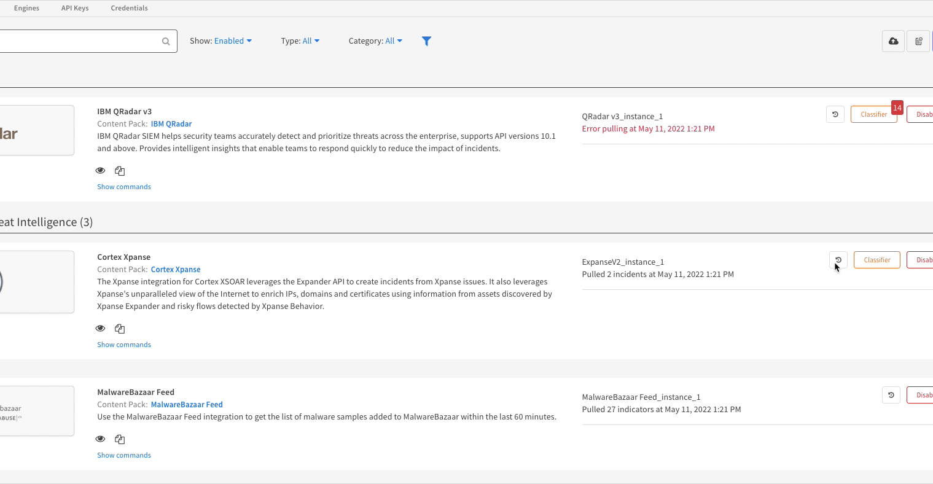Click the cloud upload icon button

tap(893, 41)
